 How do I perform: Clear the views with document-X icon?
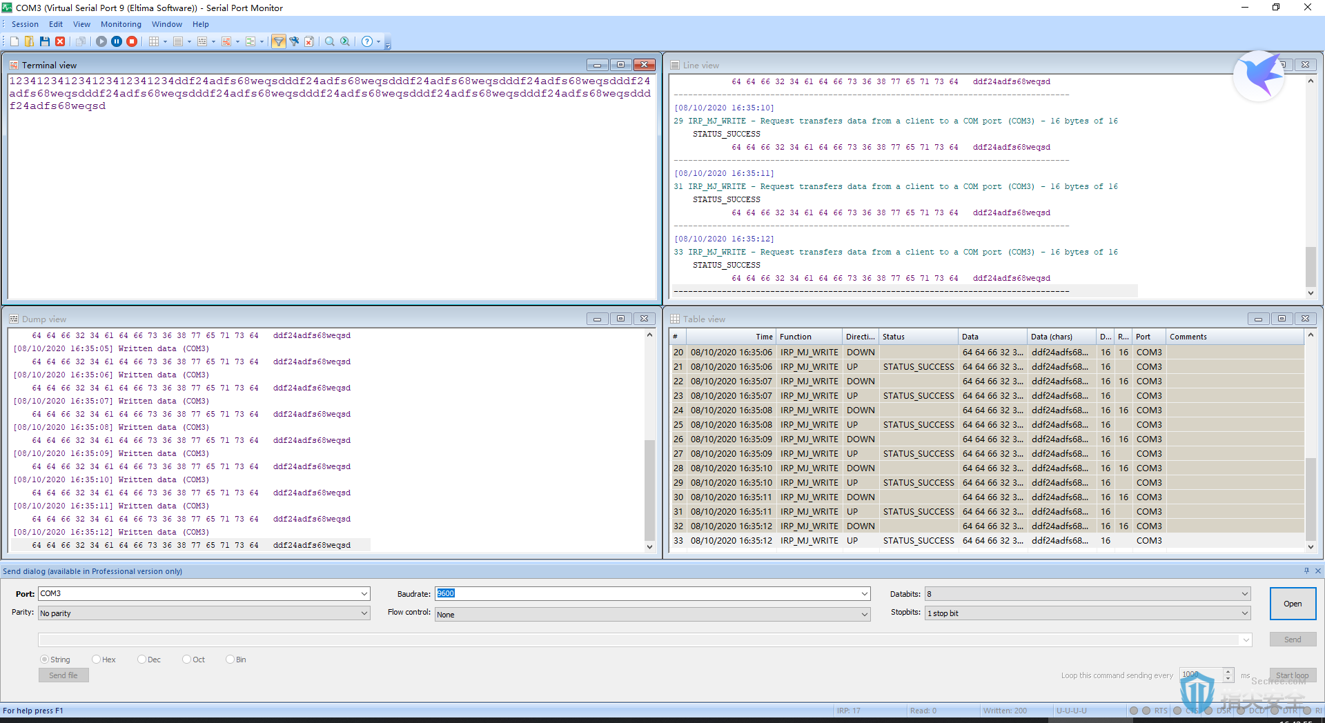pos(309,41)
